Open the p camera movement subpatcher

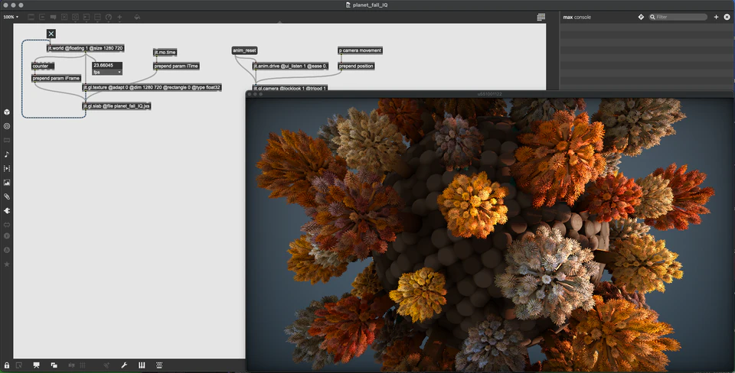click(x=360, y=50)
